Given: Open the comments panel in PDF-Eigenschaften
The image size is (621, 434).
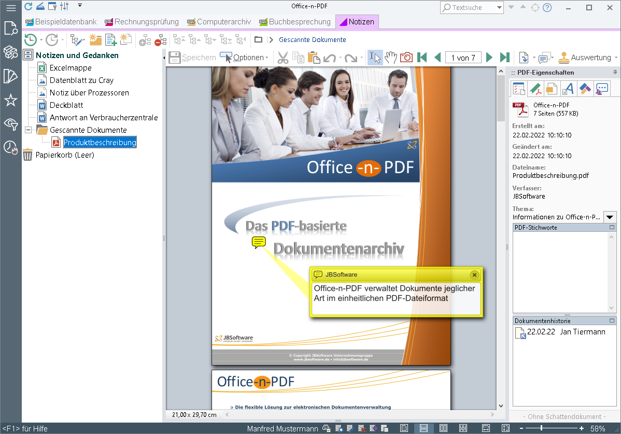Looking at the screenshot, I should (602, 88).
